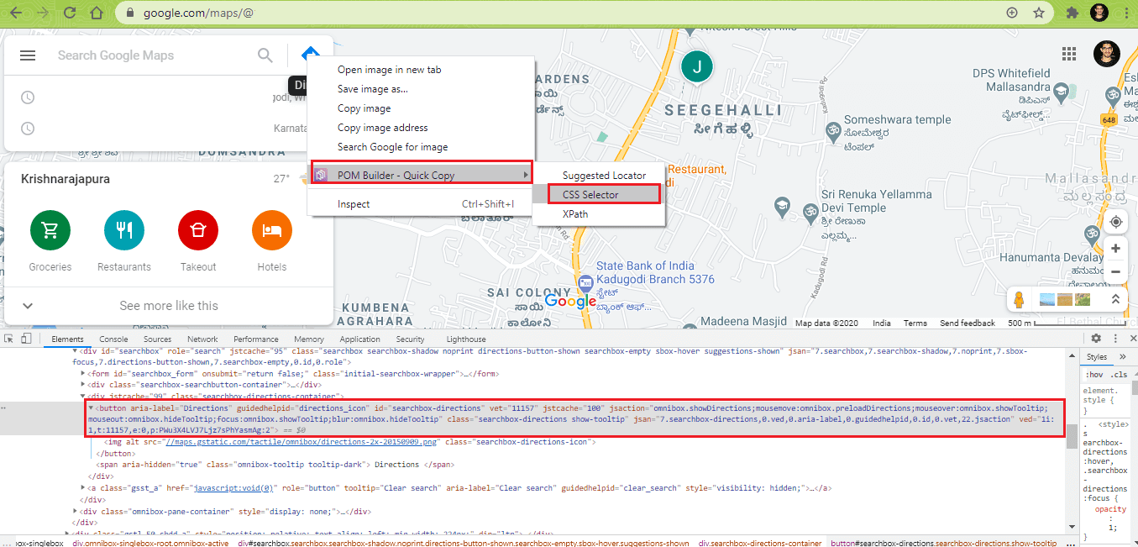Choose Suggested Locator in the submenu
The height and width of the screenshot is (547, 1138).
[604, 176]
